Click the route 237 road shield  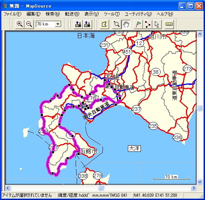click(x=136, y=109)
